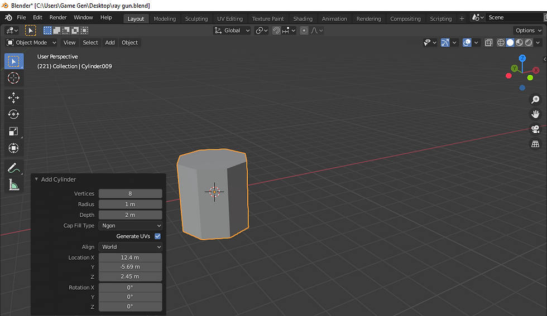547x316 pixels.
Task: Open the Edit menu
Action: (38, 17)
